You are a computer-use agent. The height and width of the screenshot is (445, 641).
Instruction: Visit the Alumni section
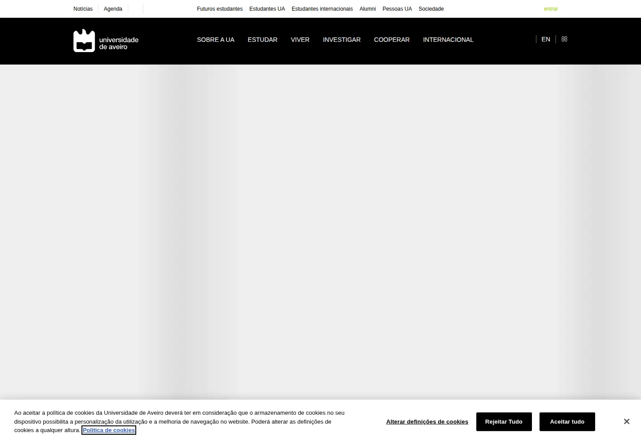pyautogui.click(x=368, y=9)
